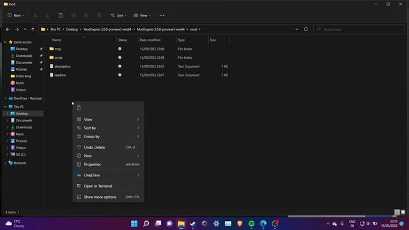This screenshot has width=409, height=230.
Task: Open Spotify from the taskbar
Action: 251,224
